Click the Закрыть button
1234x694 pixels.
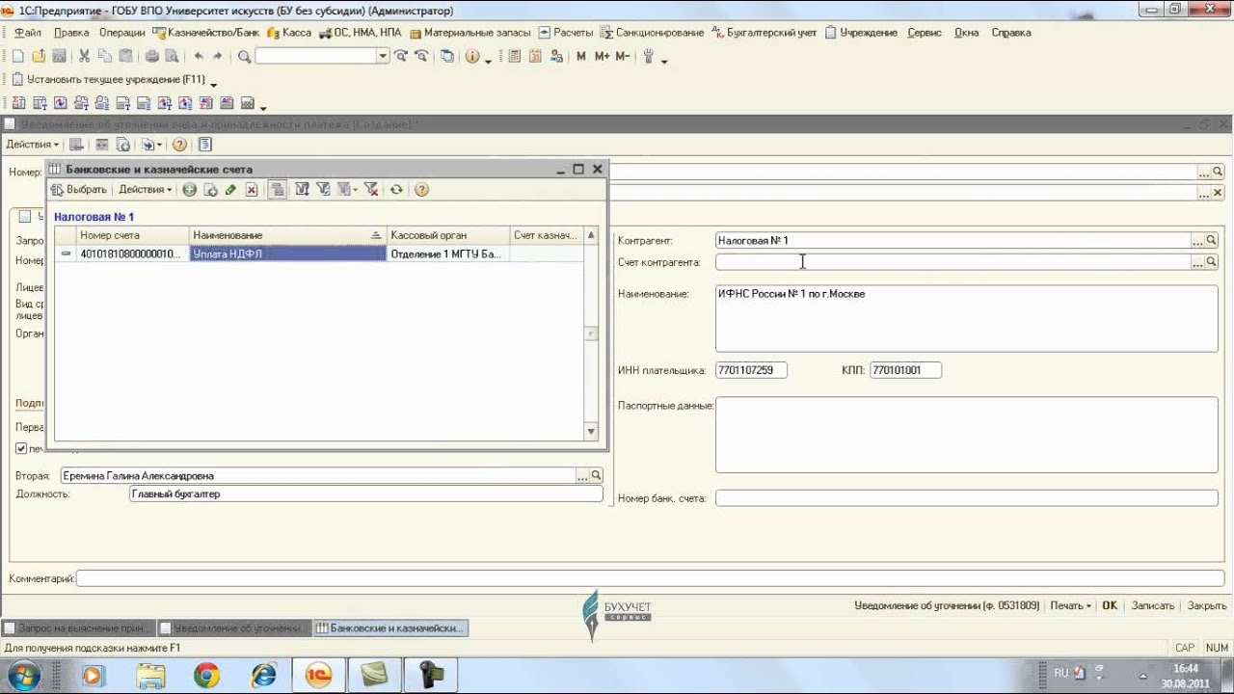1207,605
